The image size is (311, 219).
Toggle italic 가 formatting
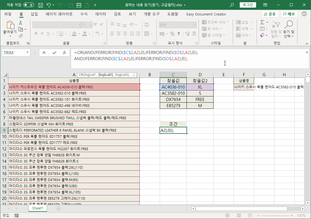pyautogui.click(x=42, y=34)
